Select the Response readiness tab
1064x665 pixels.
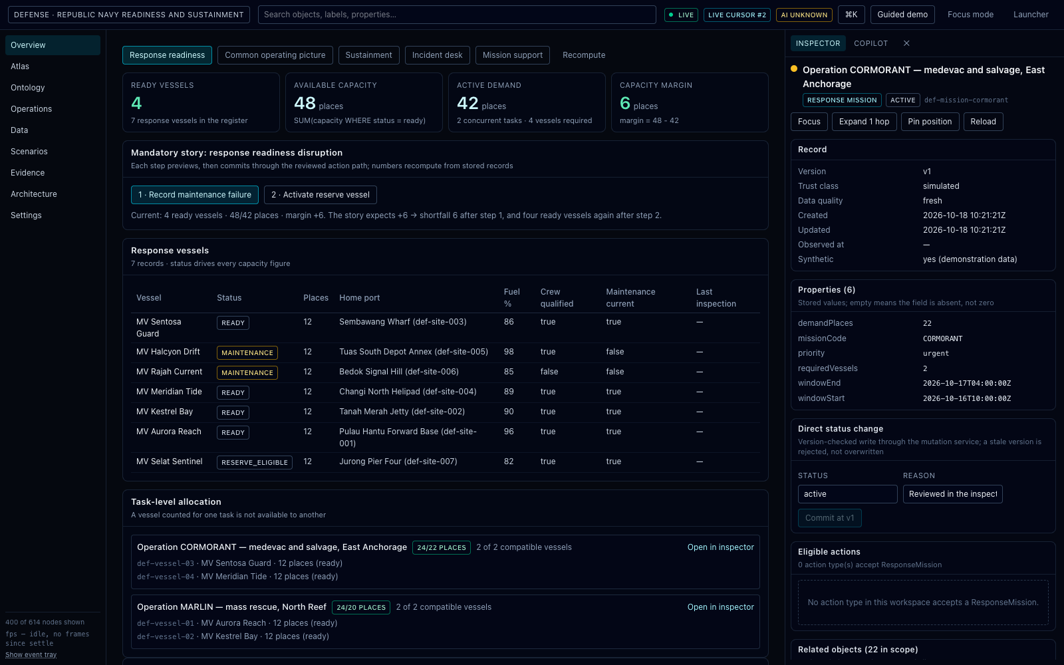coord(168,55)
